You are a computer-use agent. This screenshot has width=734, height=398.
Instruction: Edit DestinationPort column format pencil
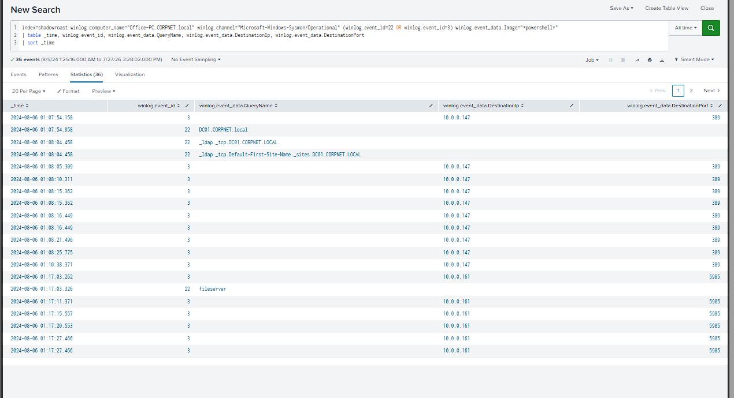point(720,106)
